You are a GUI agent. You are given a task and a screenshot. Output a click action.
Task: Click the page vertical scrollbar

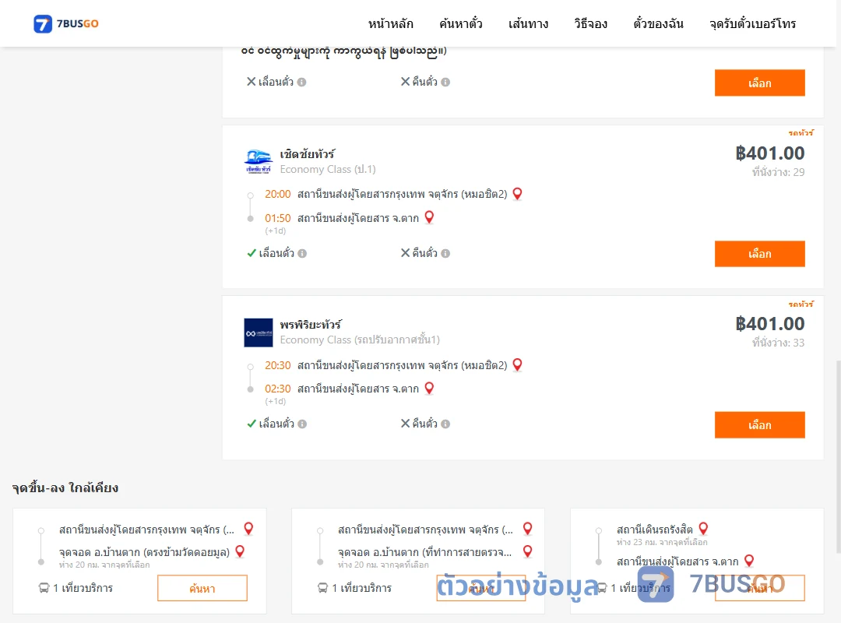click(838, 456)
